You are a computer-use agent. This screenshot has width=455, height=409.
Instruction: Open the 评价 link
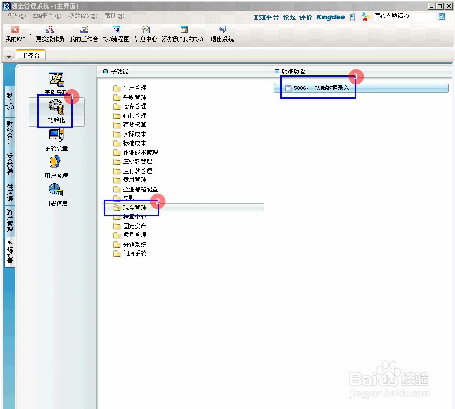click(x=306, y=18)
